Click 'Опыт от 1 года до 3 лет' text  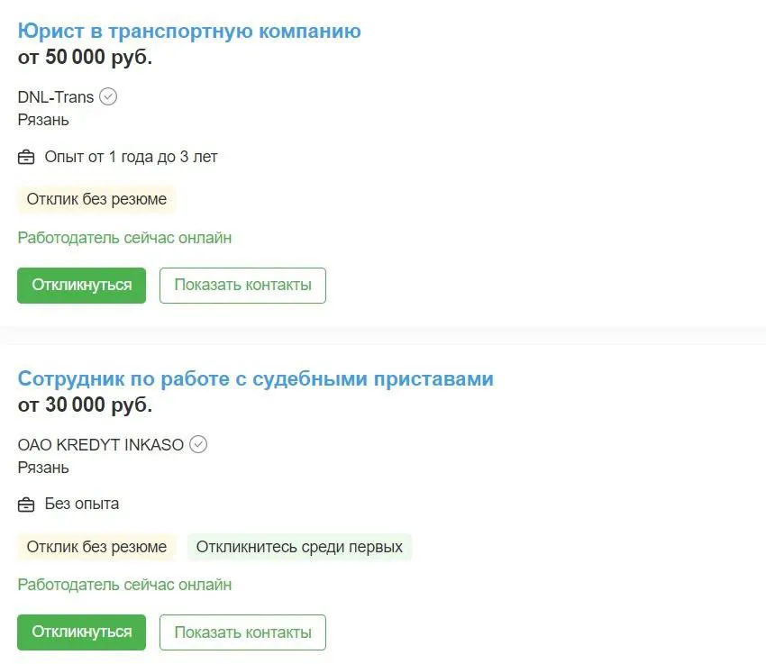(131, 157)
